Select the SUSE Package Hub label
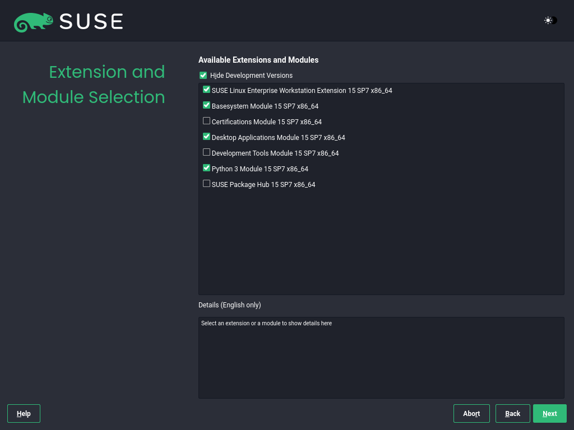Viewport: 574px width, 430px height. pyautogui.click(x=263, y=184)
